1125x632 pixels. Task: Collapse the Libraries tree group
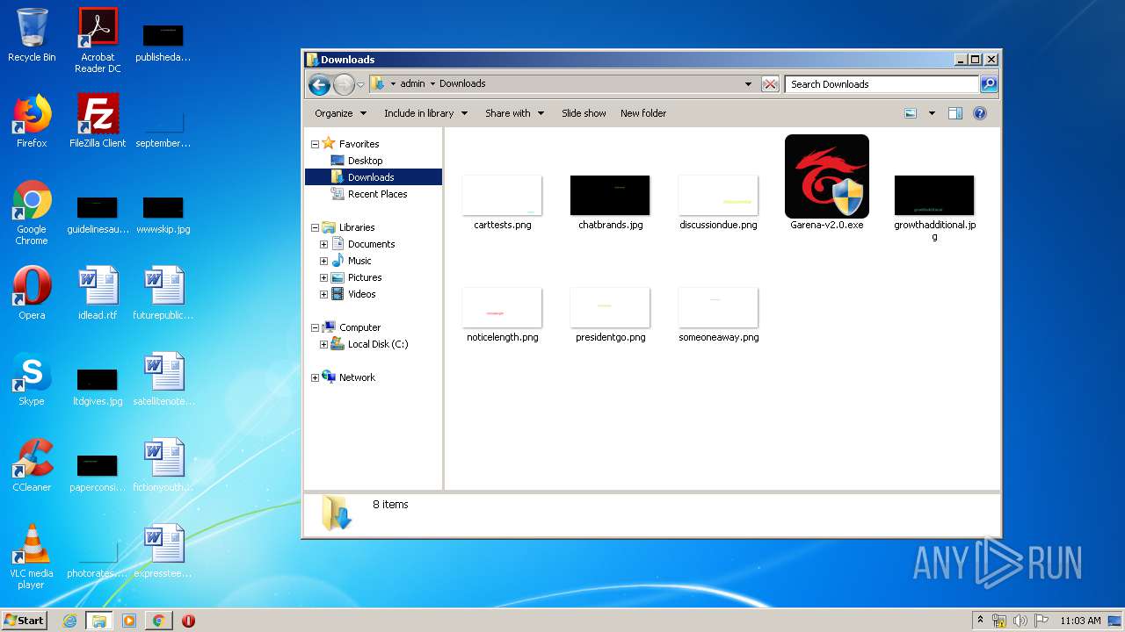315,227
